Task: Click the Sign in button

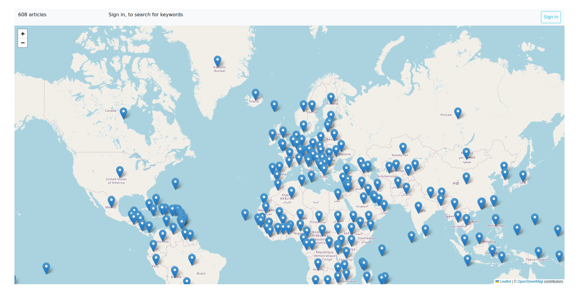Action: pyautogui.click(x=551, y=17)
